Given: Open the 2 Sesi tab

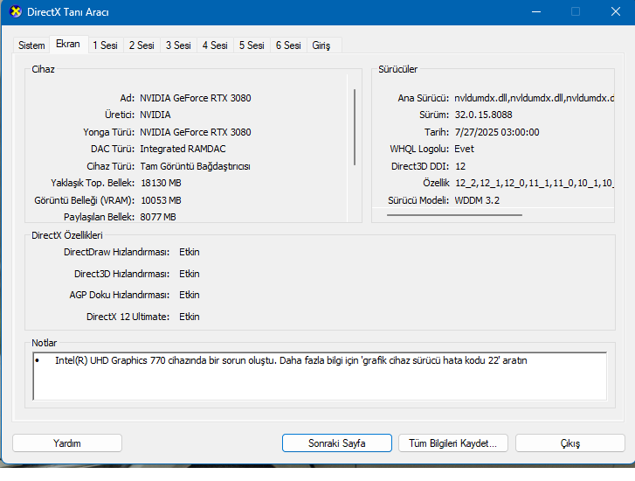Looking at the screenshot, I should [x=141, y=45].
